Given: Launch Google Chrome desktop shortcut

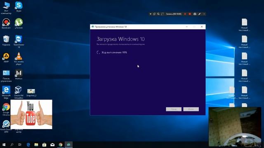Looking at the screenshot, I should coord(6,109).
